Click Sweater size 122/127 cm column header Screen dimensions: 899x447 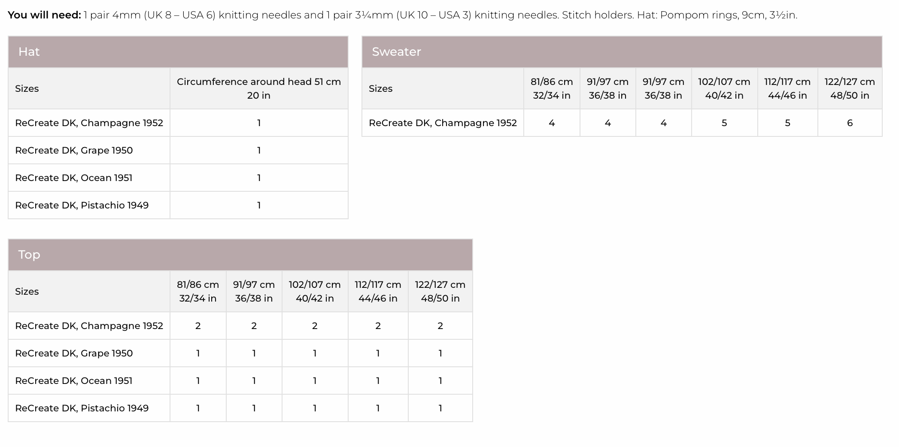click(x=849, y=88)
